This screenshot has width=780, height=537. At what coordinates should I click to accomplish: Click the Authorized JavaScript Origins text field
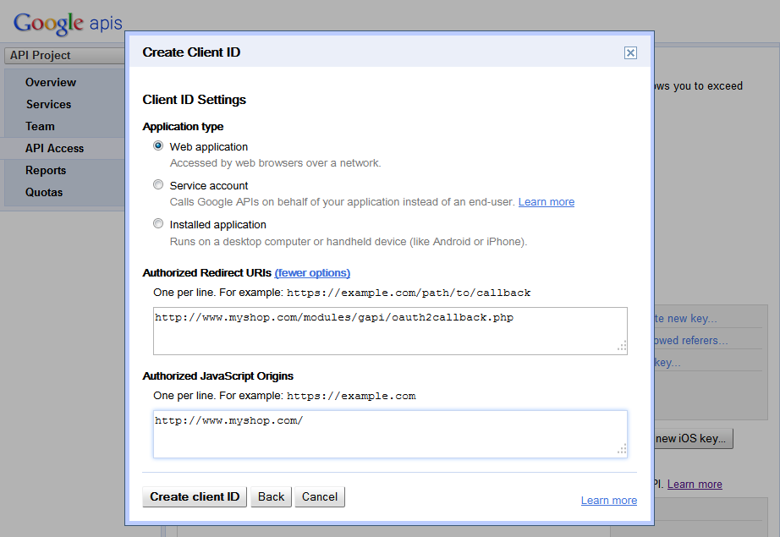point(390,434)
